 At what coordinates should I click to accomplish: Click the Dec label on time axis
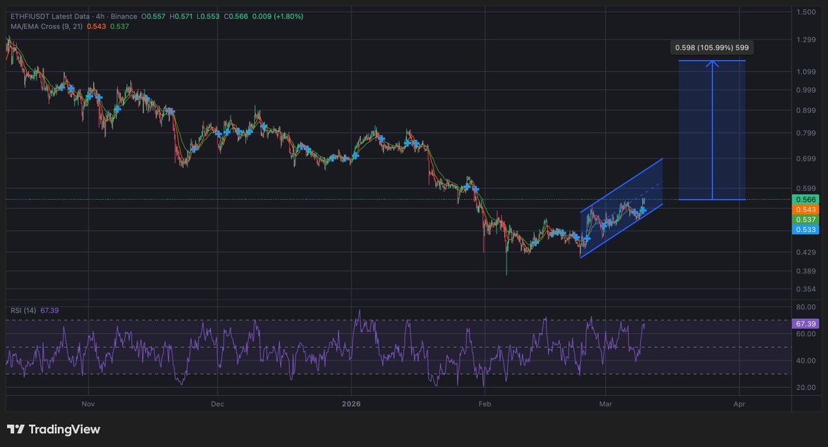(217, 403)
